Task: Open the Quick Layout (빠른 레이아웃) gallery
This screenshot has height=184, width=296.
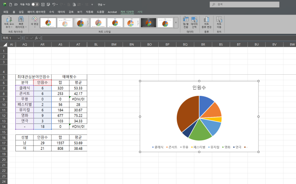Action: coord(21,22)
